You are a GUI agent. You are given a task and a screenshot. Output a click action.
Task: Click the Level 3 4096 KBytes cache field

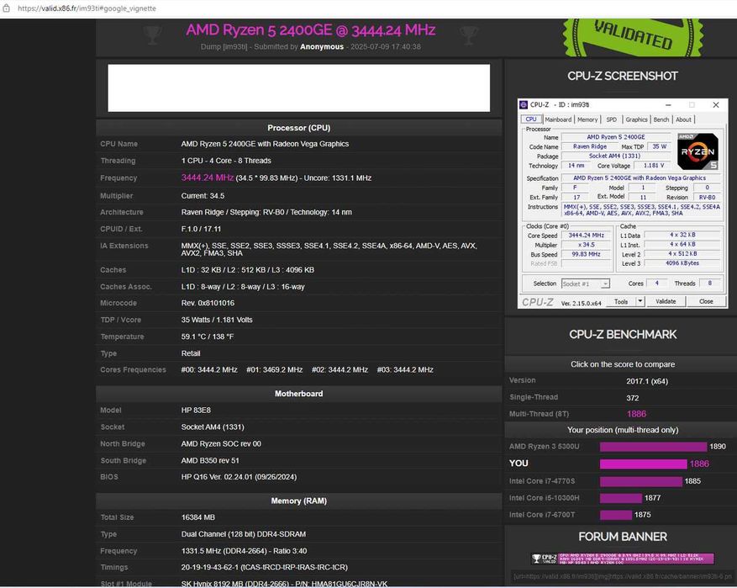[682, 263]
